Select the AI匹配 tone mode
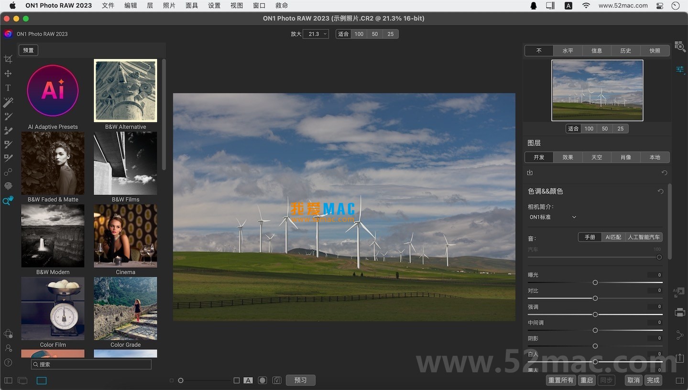 point(613,237)
